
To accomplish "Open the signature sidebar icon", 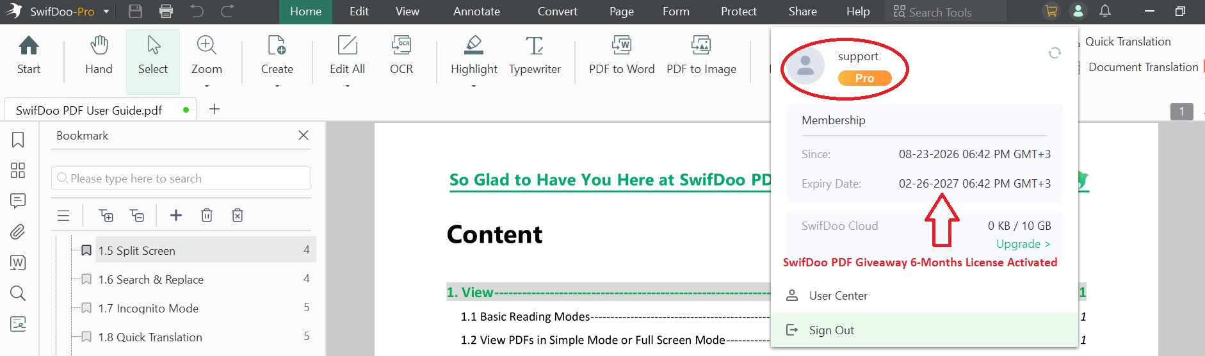I will point(18,324).
